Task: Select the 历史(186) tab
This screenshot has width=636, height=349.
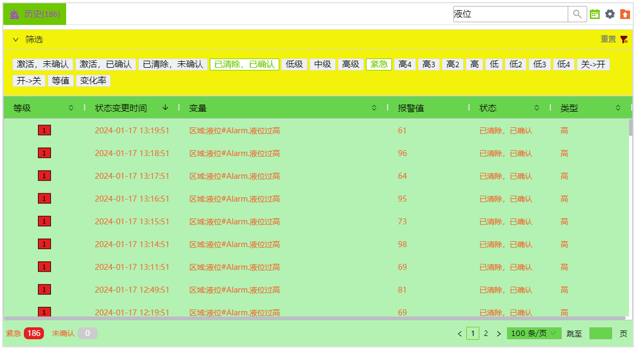Action: (x=35, y=14)
